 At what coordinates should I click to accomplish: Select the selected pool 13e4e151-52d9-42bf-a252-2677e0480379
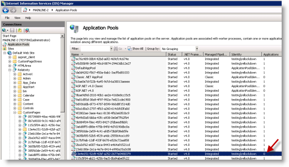[x=176, y=154]
